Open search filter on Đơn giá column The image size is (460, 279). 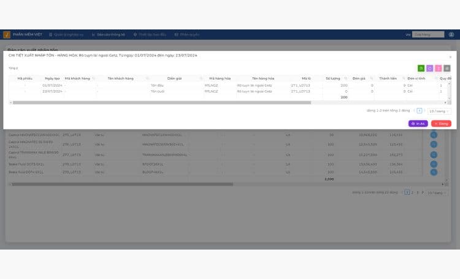pyautogui.click(x=372, y=78)
